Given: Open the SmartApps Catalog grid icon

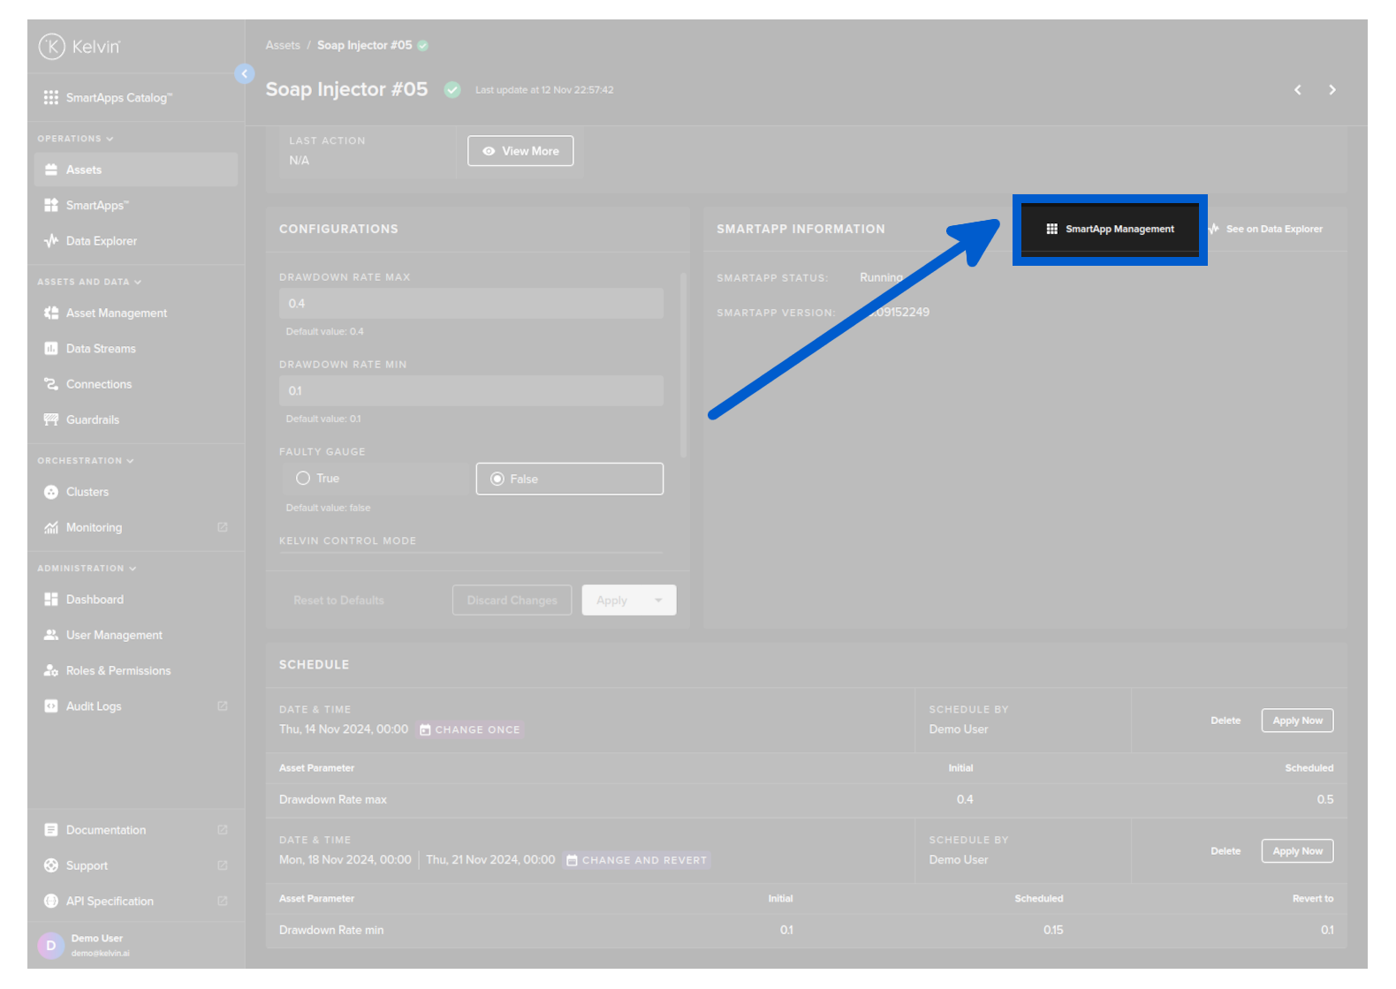Looking at the screenshot, I should (x=51, y=98).
